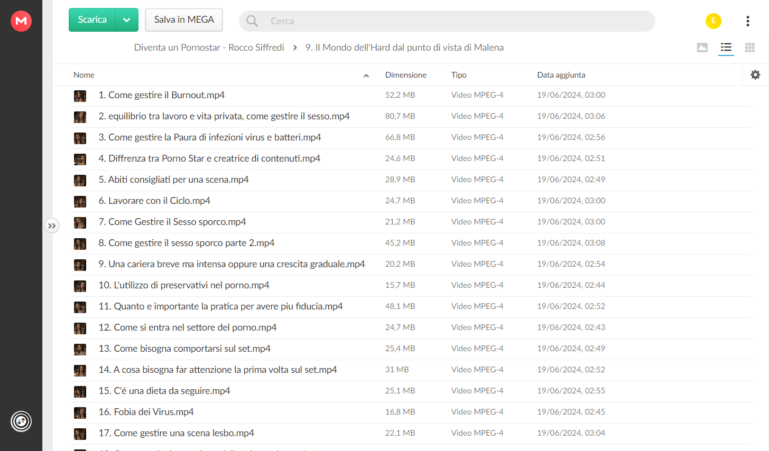This screenshot has width=769, height=451.
Task: Click the Scarica download button
Action: point(92,20)
